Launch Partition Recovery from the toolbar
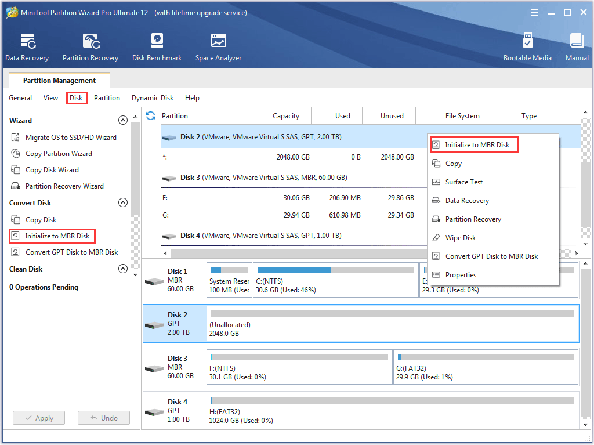Viewport: 594px width, 445px height. 90,47
